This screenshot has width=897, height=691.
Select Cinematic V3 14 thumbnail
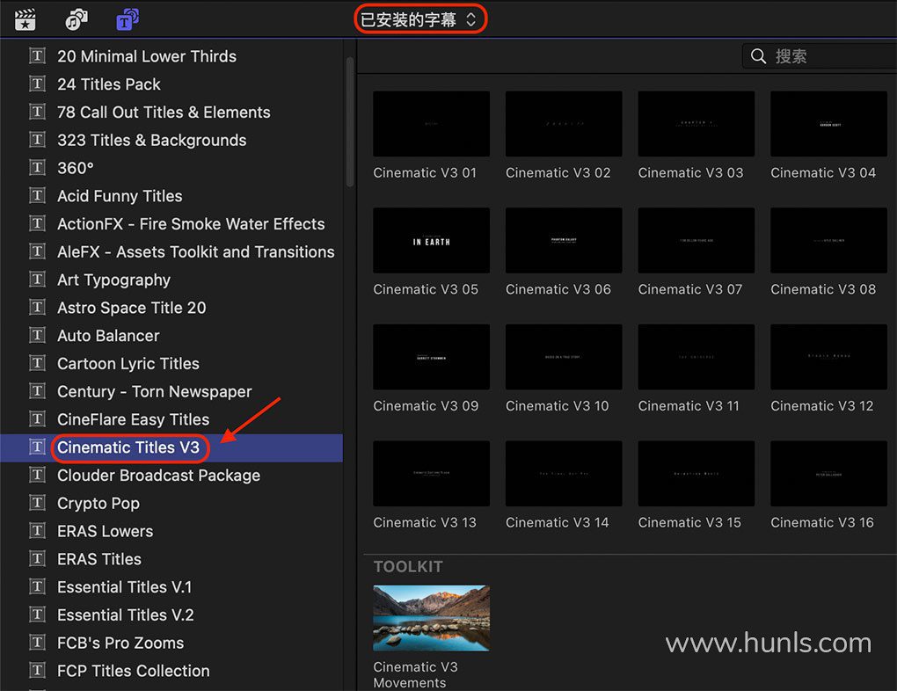click(564, 474)
